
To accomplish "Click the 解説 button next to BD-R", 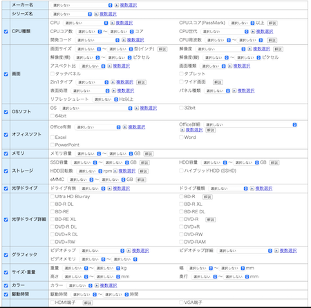I will click(207, 197).
